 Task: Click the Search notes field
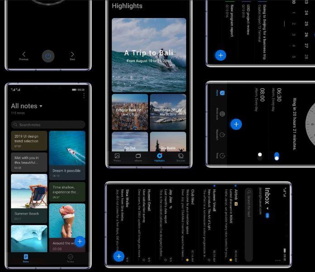coord(48,124)
